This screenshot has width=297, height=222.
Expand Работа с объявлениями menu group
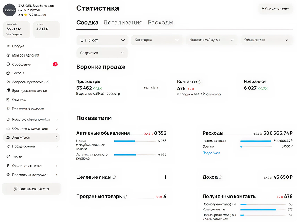pyautogui.click(x=31, y=119)
